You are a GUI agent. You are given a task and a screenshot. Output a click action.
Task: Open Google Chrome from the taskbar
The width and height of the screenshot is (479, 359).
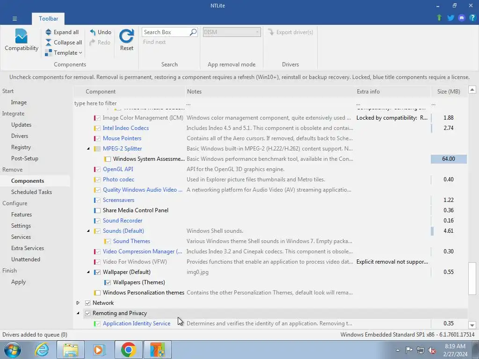tap(128, 350)
